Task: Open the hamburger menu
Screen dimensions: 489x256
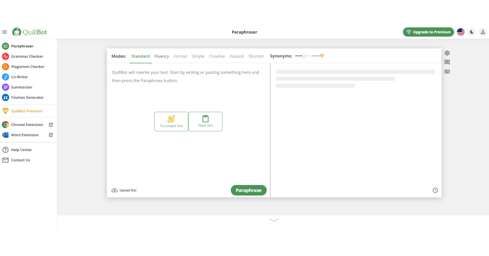Action: pyautogui.click(x=4, y=32)
